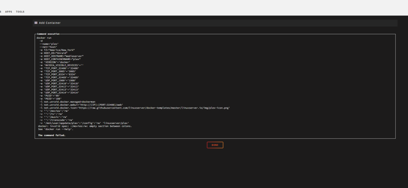Click the TZ="America/New_York" line
The image size is (408, 188).
tap(57, 50)
